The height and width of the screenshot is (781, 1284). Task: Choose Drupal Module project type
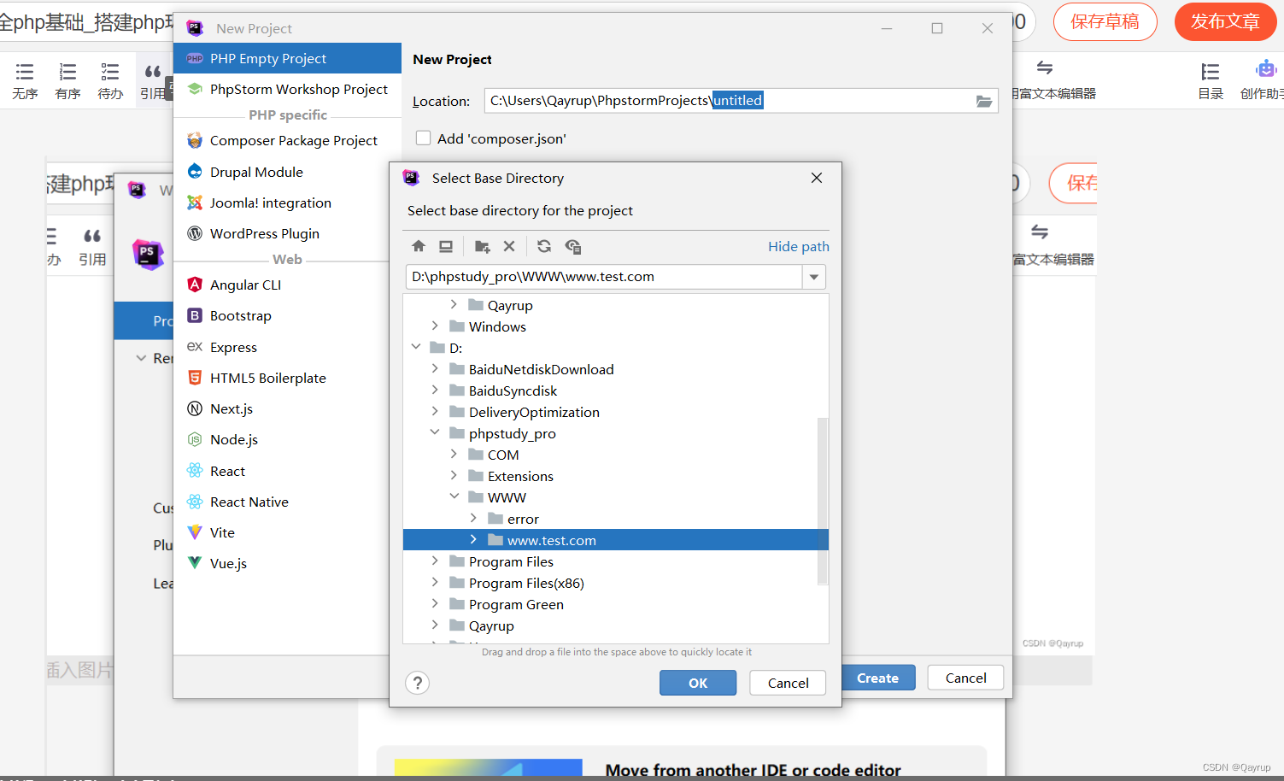(x=287, y=172)
